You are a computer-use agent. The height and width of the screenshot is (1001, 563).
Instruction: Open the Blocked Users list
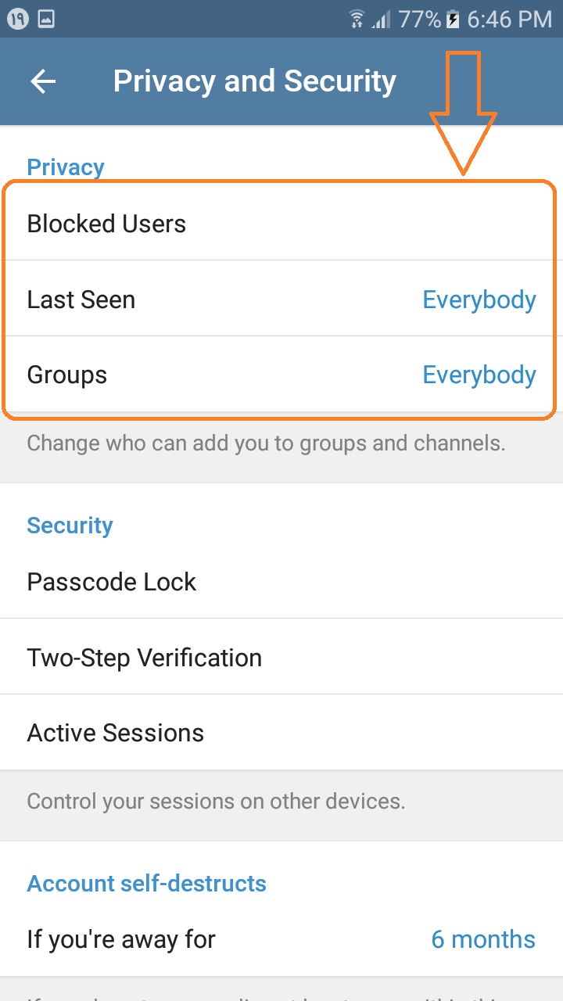(106, 224)
